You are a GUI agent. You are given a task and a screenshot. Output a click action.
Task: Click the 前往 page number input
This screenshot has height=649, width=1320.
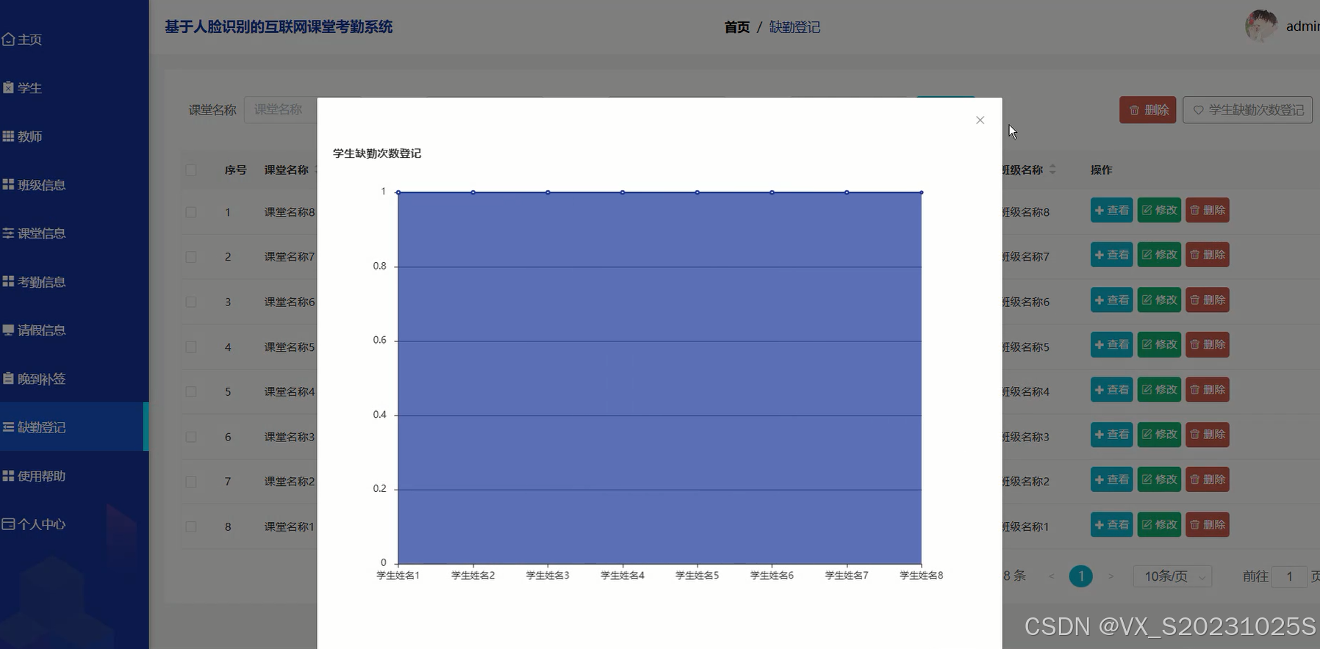tap(1289, 576)
